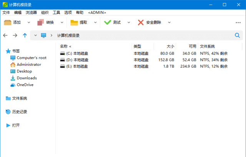Image resolution: width=246 pixels, height=157 pixels.
Task: Select the Administrator bookmark label
Action: coord(29,65)
